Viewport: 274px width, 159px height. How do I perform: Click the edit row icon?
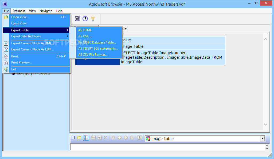click(100, 138)
